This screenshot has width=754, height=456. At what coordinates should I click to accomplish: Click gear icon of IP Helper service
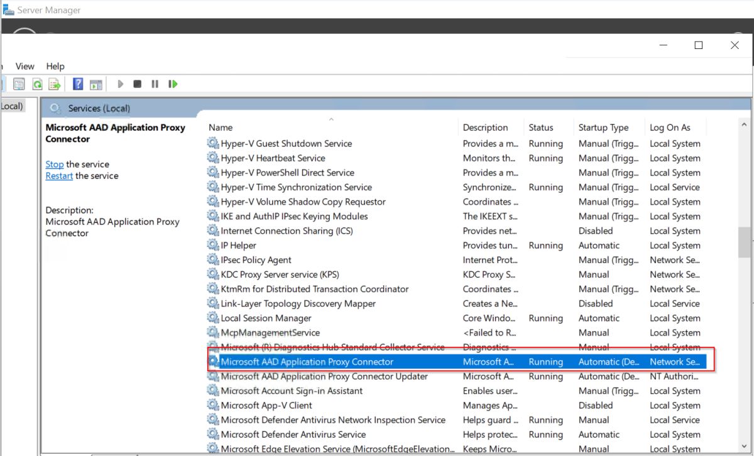[213, 245]
